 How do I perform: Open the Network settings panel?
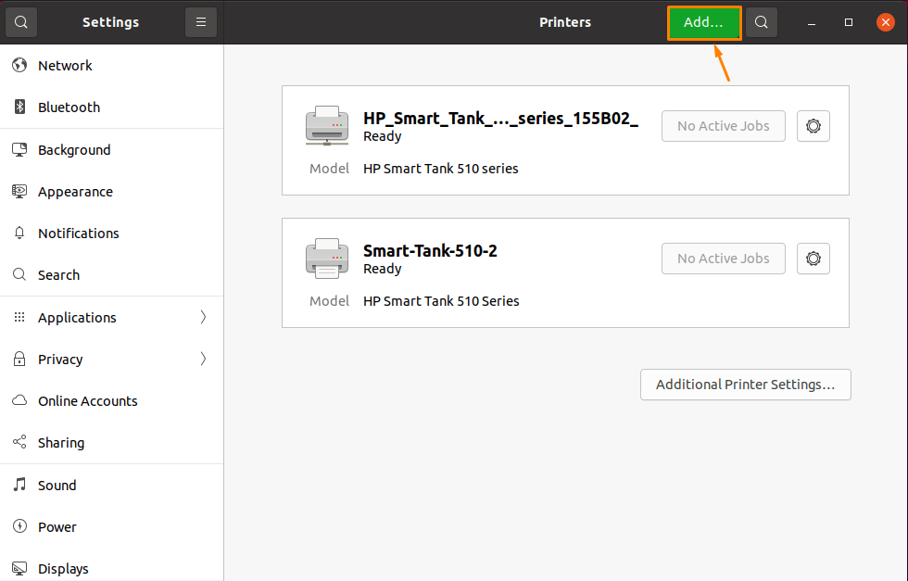pyautogui.click(x=65, y=65)
